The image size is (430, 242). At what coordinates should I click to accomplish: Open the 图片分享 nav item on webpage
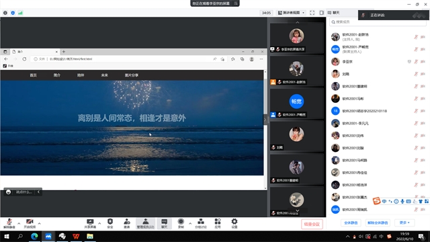[x=132, y=75]
